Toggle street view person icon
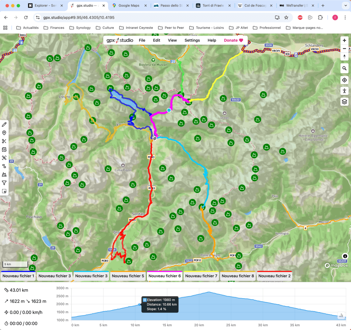The image size is (351, 330). pos(345,91)
